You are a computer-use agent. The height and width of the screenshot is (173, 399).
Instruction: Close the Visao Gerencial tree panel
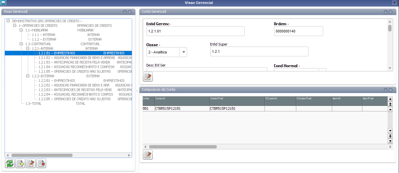point(130,12)
